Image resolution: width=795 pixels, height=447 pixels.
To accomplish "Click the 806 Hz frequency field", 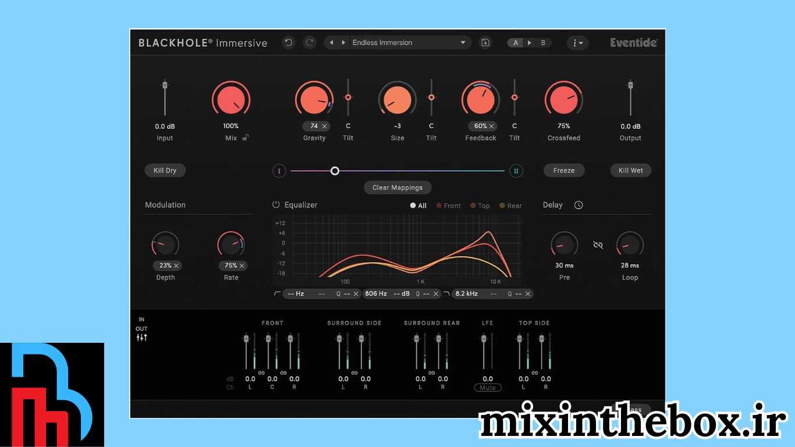I will click(x=376, y=294).
